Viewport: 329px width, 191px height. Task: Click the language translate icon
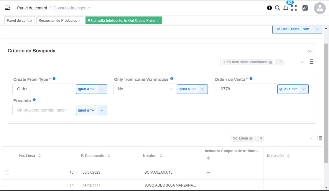[305, 8]
